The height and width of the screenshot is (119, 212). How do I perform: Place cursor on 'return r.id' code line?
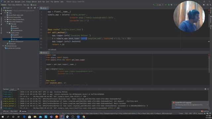pyautogui.click(x=58, y=44)
